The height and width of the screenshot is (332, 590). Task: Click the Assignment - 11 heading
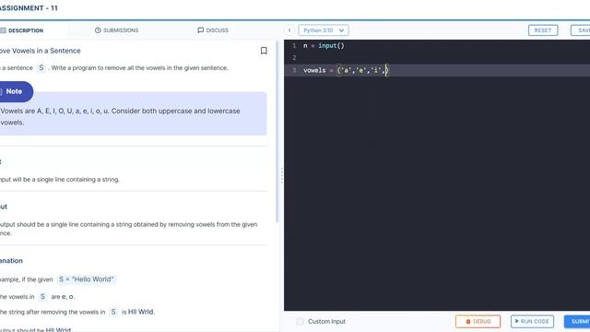pos(29,8)
